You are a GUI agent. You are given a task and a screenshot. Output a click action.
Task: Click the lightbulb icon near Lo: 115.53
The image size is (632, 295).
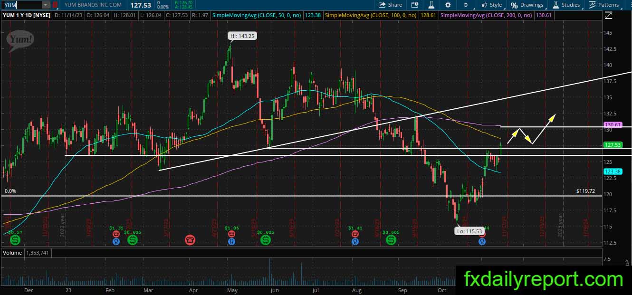[x=482, y=241]
